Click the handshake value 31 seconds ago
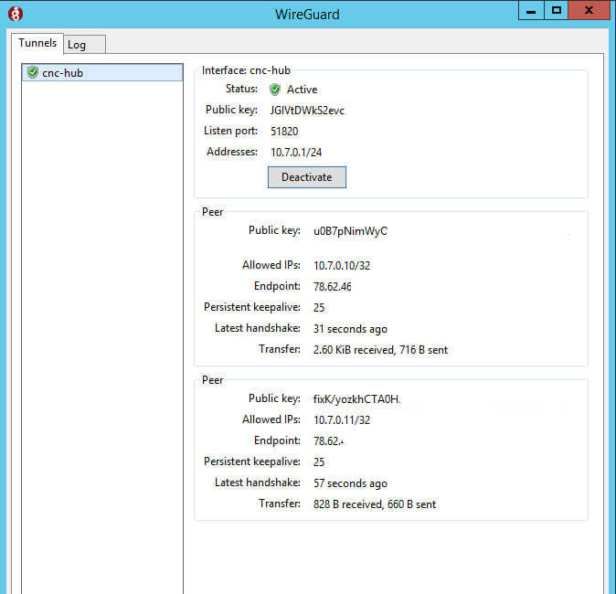Image resolution: width=616 pixels, height=594 pixels. 350,329
